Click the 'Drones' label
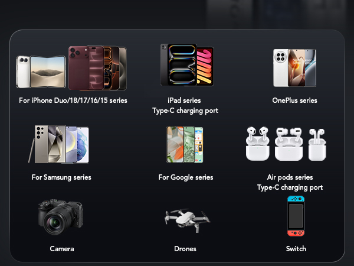The height and width of the screenshot is (266, 354). pos(185,249)
